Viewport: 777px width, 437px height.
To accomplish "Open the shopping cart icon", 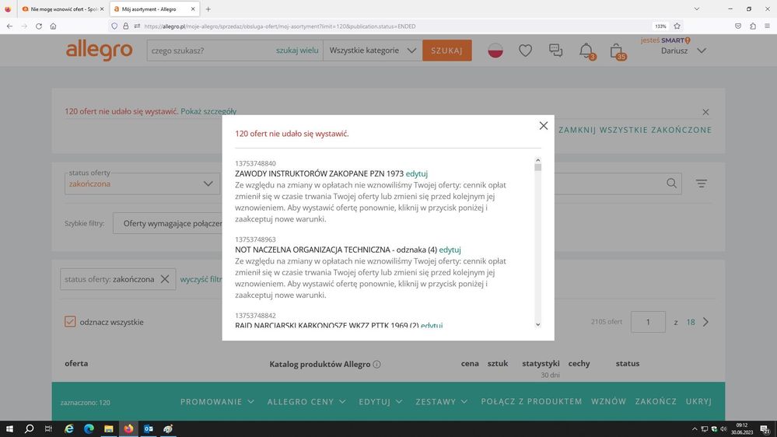I will pos(616,51).
